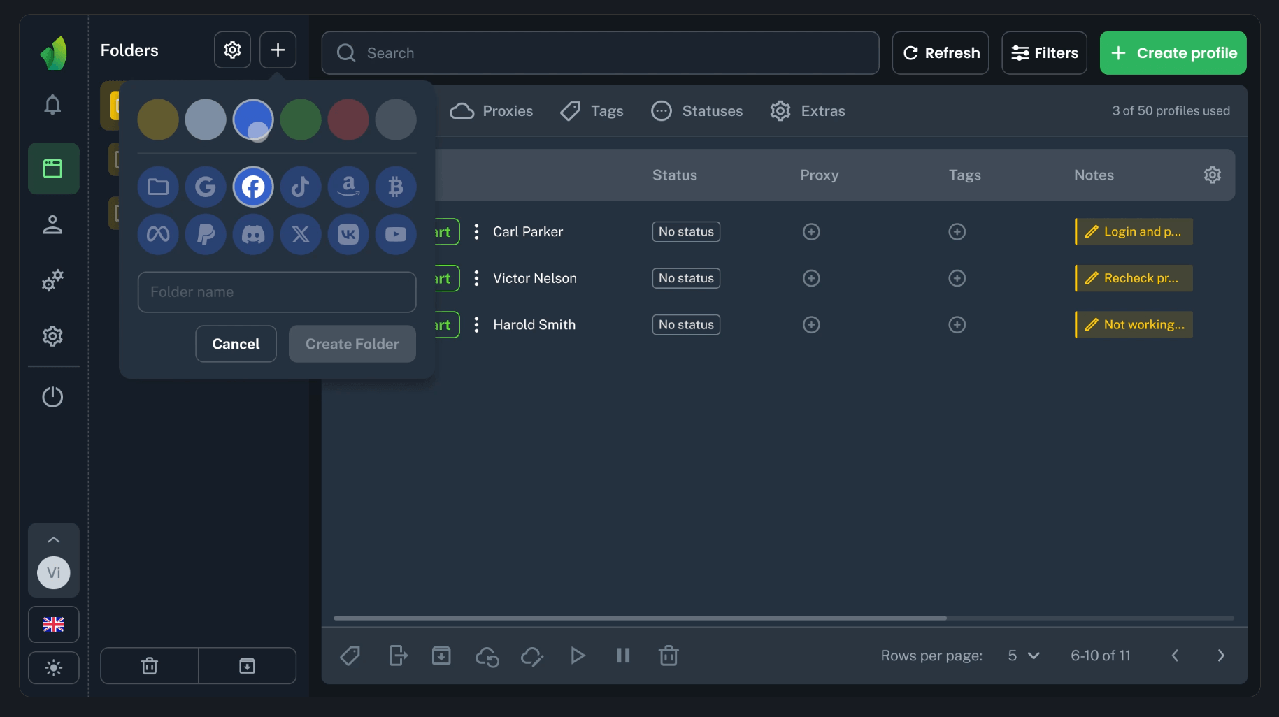Screen dimensions: 1279x717
Task: Edit the 'Recheck pr...' note
Action: [x=1134, y=278]
